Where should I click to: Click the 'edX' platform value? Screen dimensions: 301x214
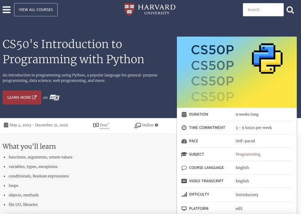(x=239, y=208)
